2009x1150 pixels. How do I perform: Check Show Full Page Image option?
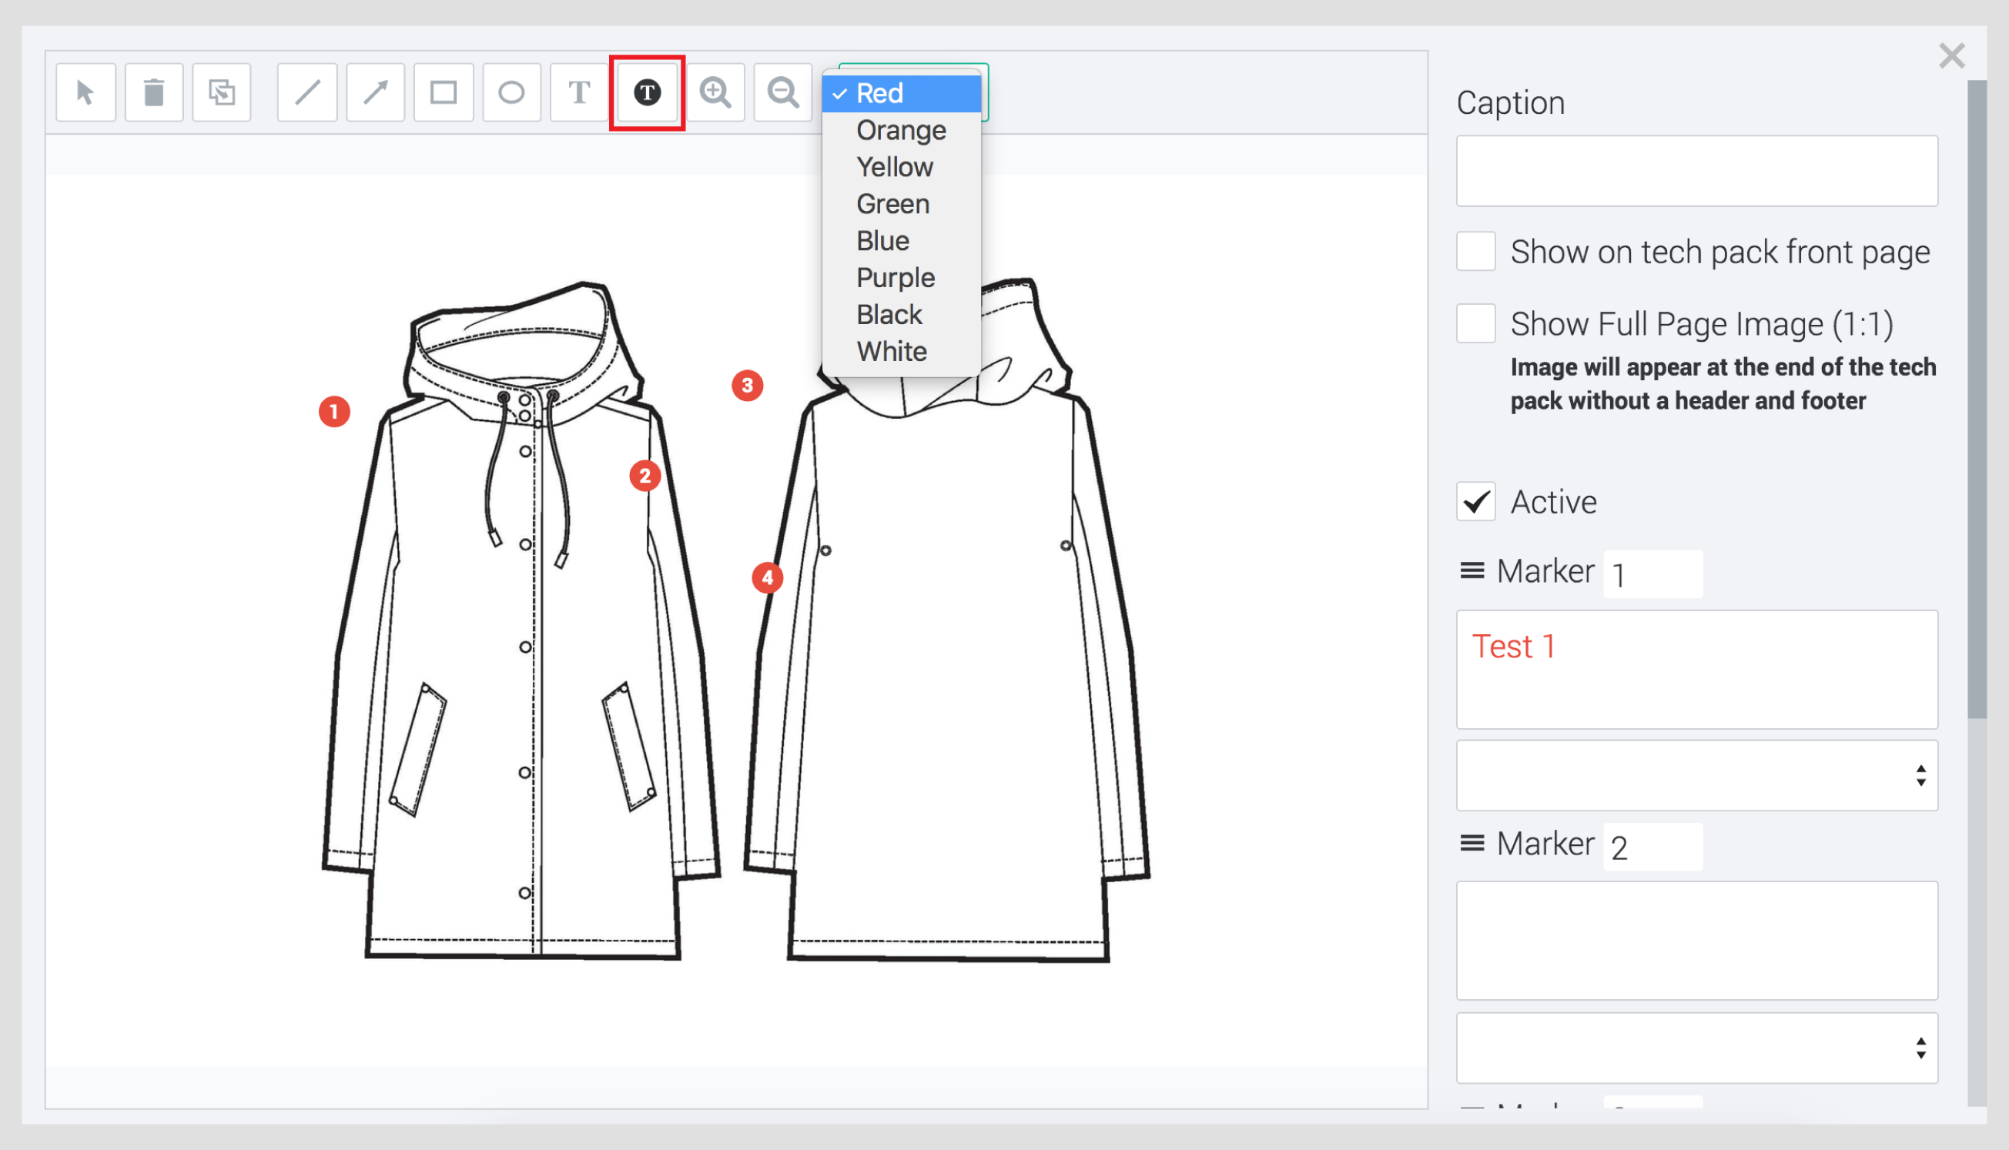tap(1475, 324)
